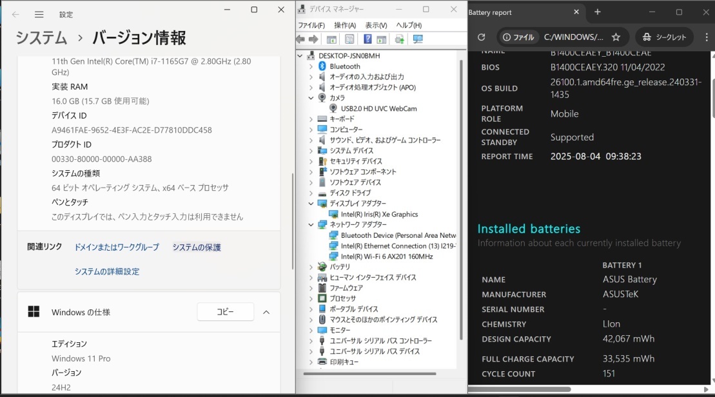Open システムの保護 link
The image size is (715, 397).
[197, 247]
